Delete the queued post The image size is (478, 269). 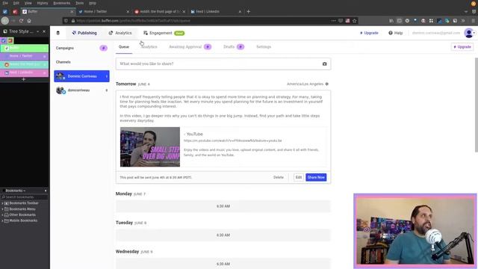click(x=279, y=177)
